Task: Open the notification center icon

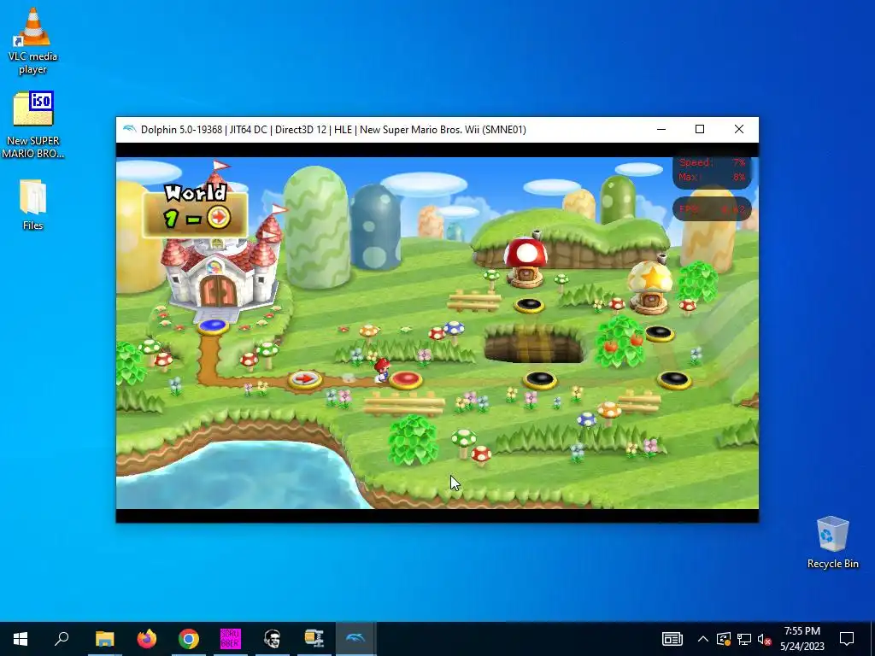Action: click(847, 639)
